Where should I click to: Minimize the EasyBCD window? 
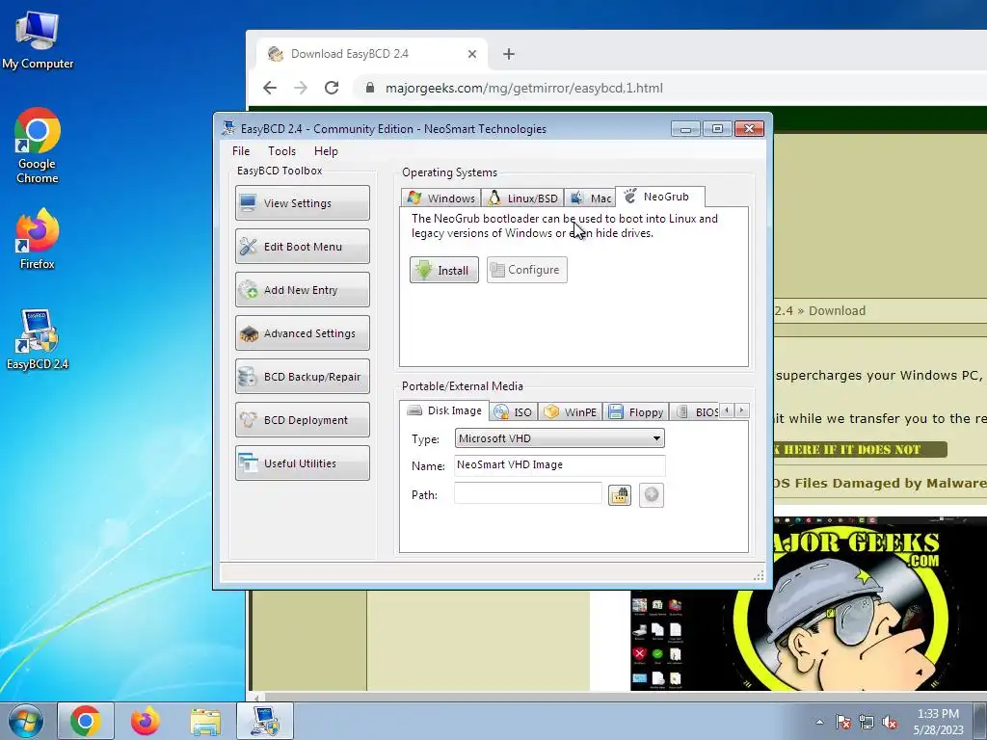click(685, 129)
